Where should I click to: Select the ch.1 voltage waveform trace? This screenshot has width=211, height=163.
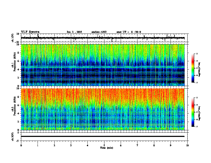coord(103,38)
